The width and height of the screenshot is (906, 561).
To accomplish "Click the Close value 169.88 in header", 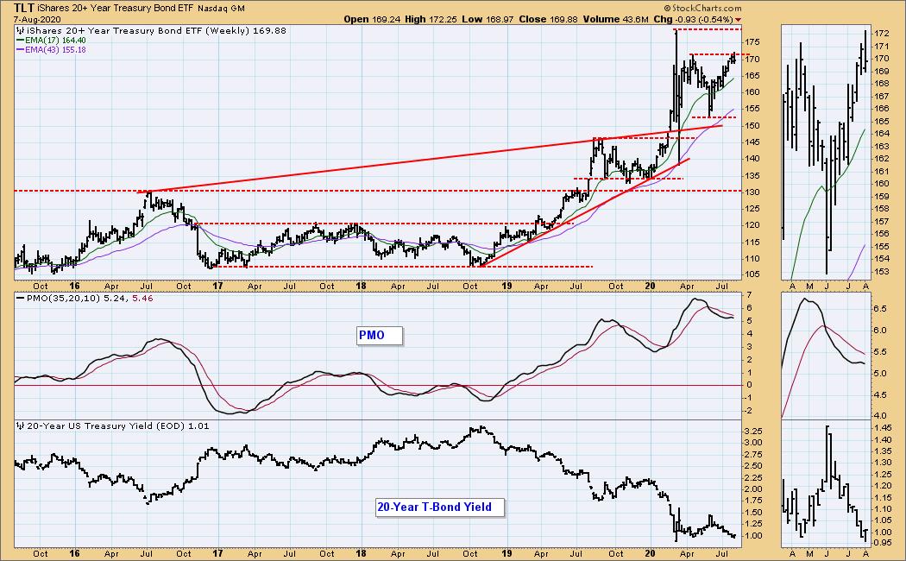I will pyautogui.click(x=563, y=19).
